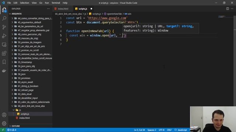Expand folder 46_ler_parametros_de_url
Image resolution: width=236 pixels, height=132 pixels.
pos(30,26)
